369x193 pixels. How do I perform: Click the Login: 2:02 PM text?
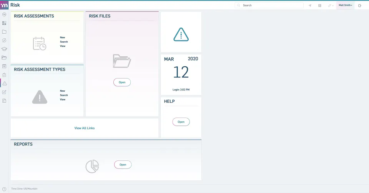pos(181,90)
